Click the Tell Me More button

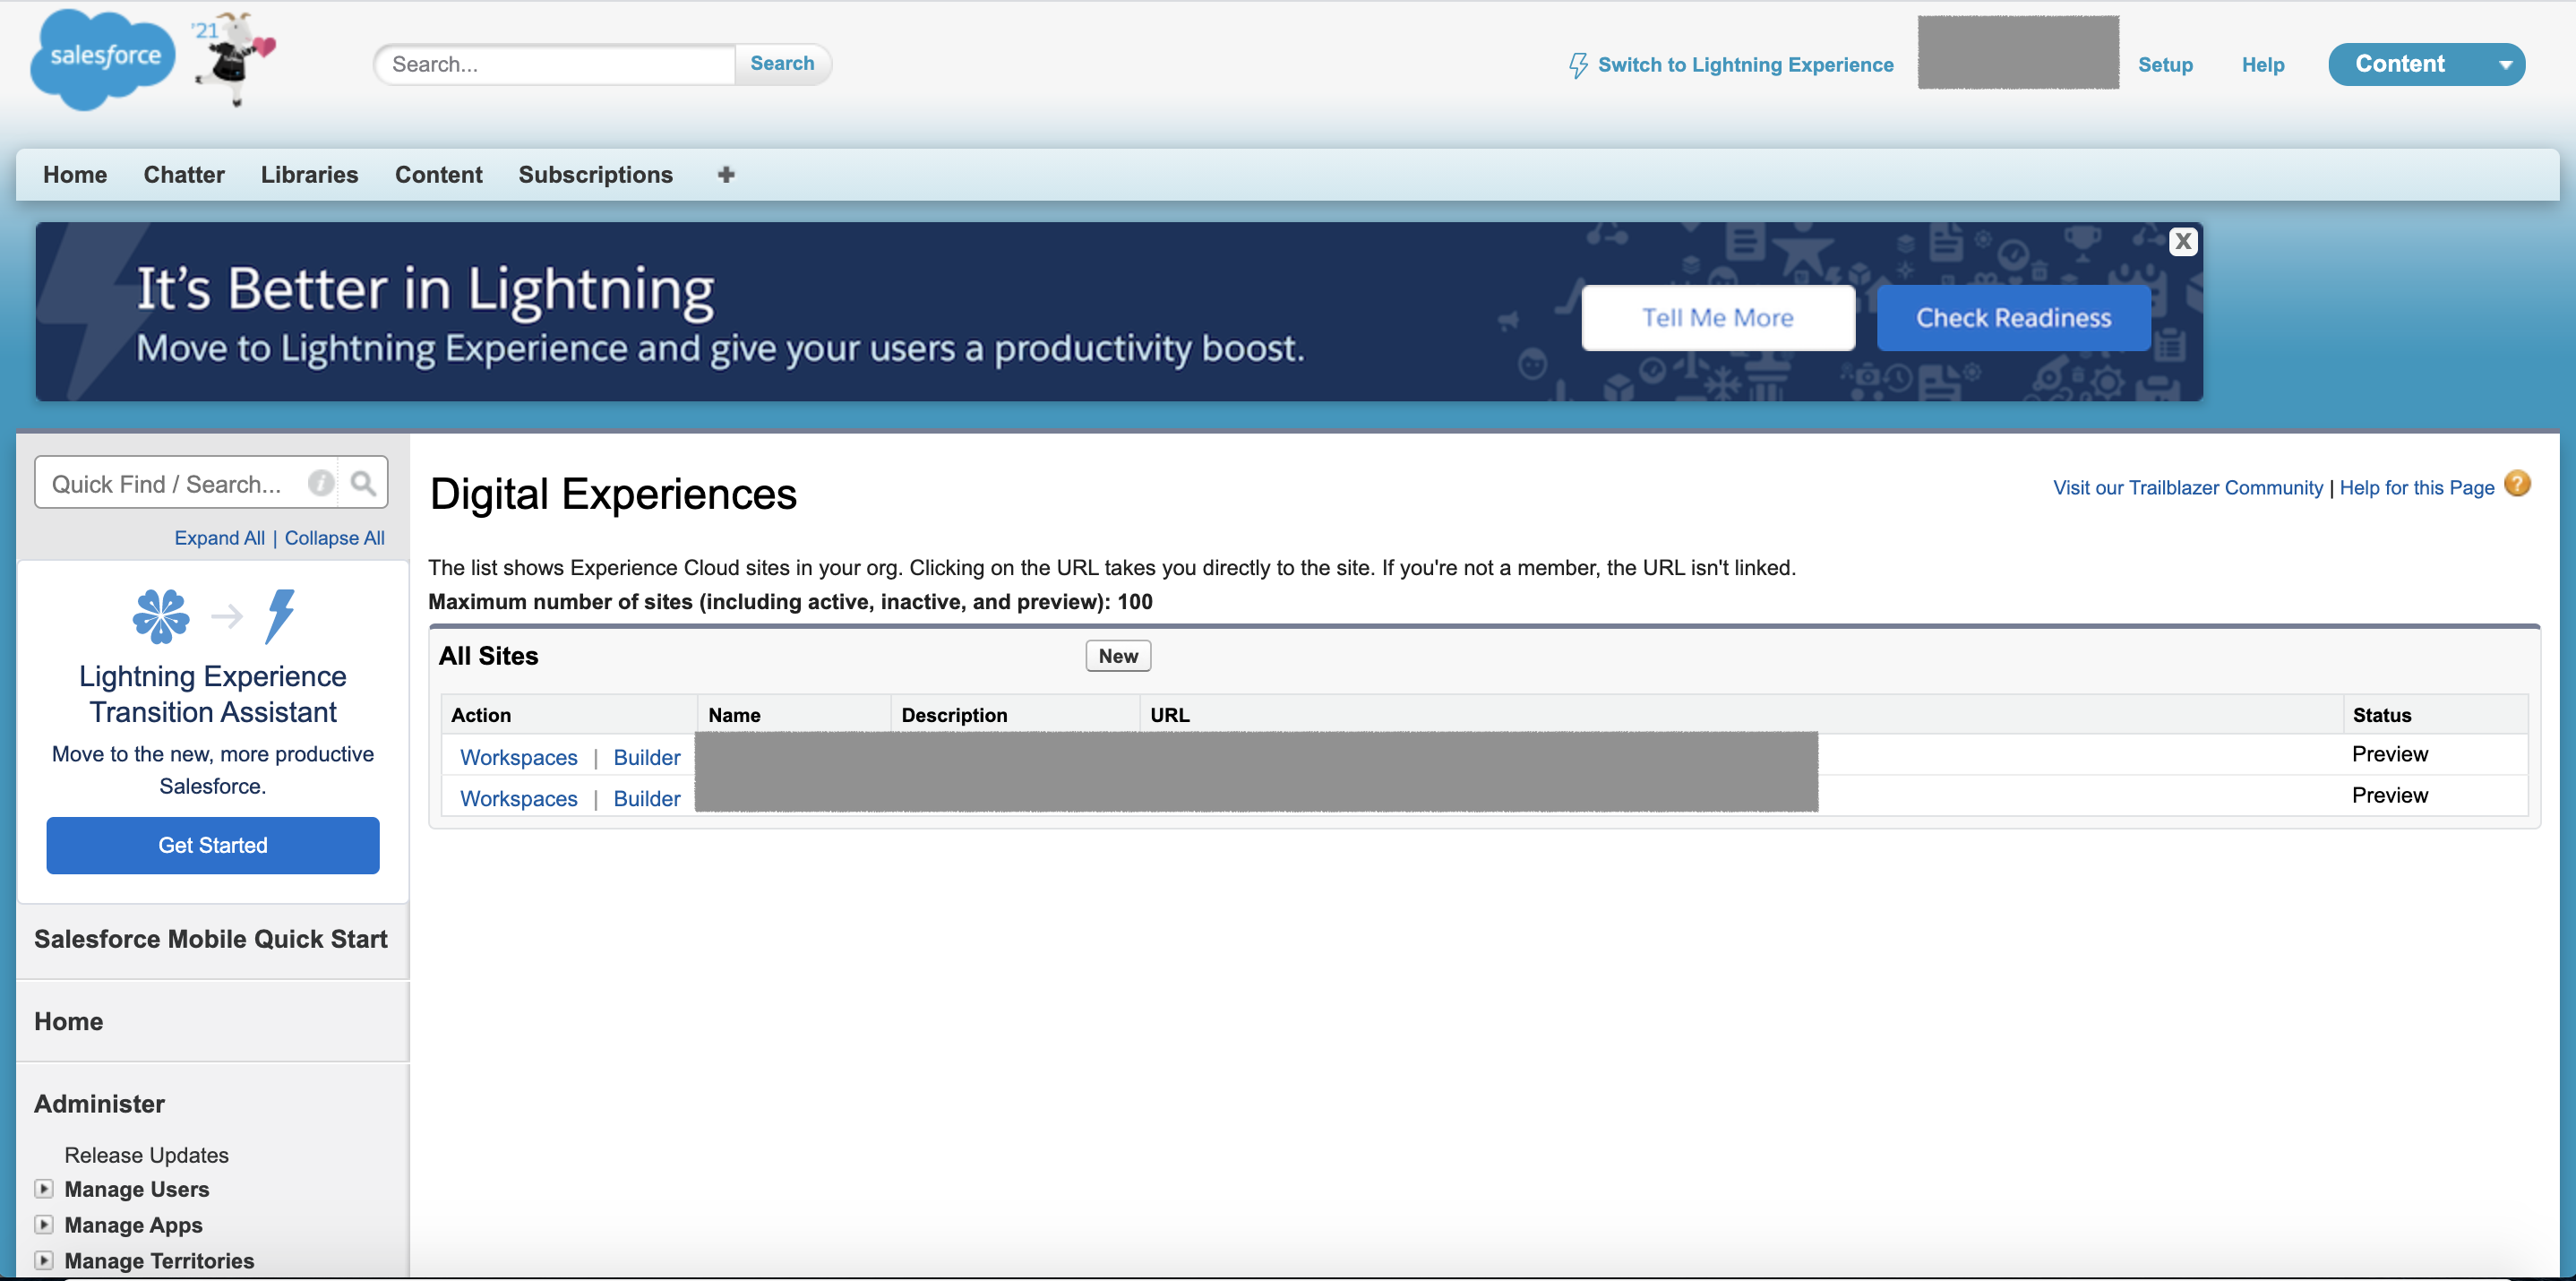(1717, 318)
